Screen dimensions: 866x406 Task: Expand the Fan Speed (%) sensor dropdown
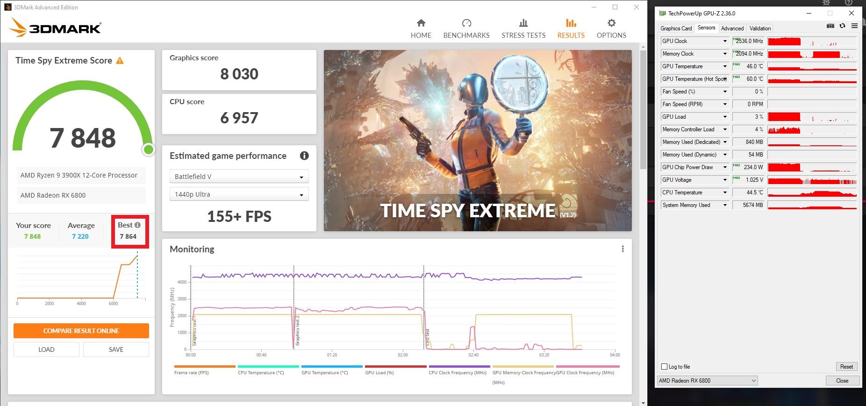(x=725, y=92)
